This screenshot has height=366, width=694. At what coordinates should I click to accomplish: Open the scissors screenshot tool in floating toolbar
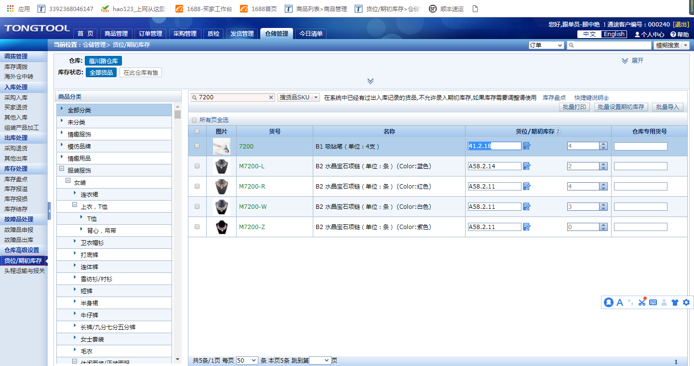(x=642, y=302)
